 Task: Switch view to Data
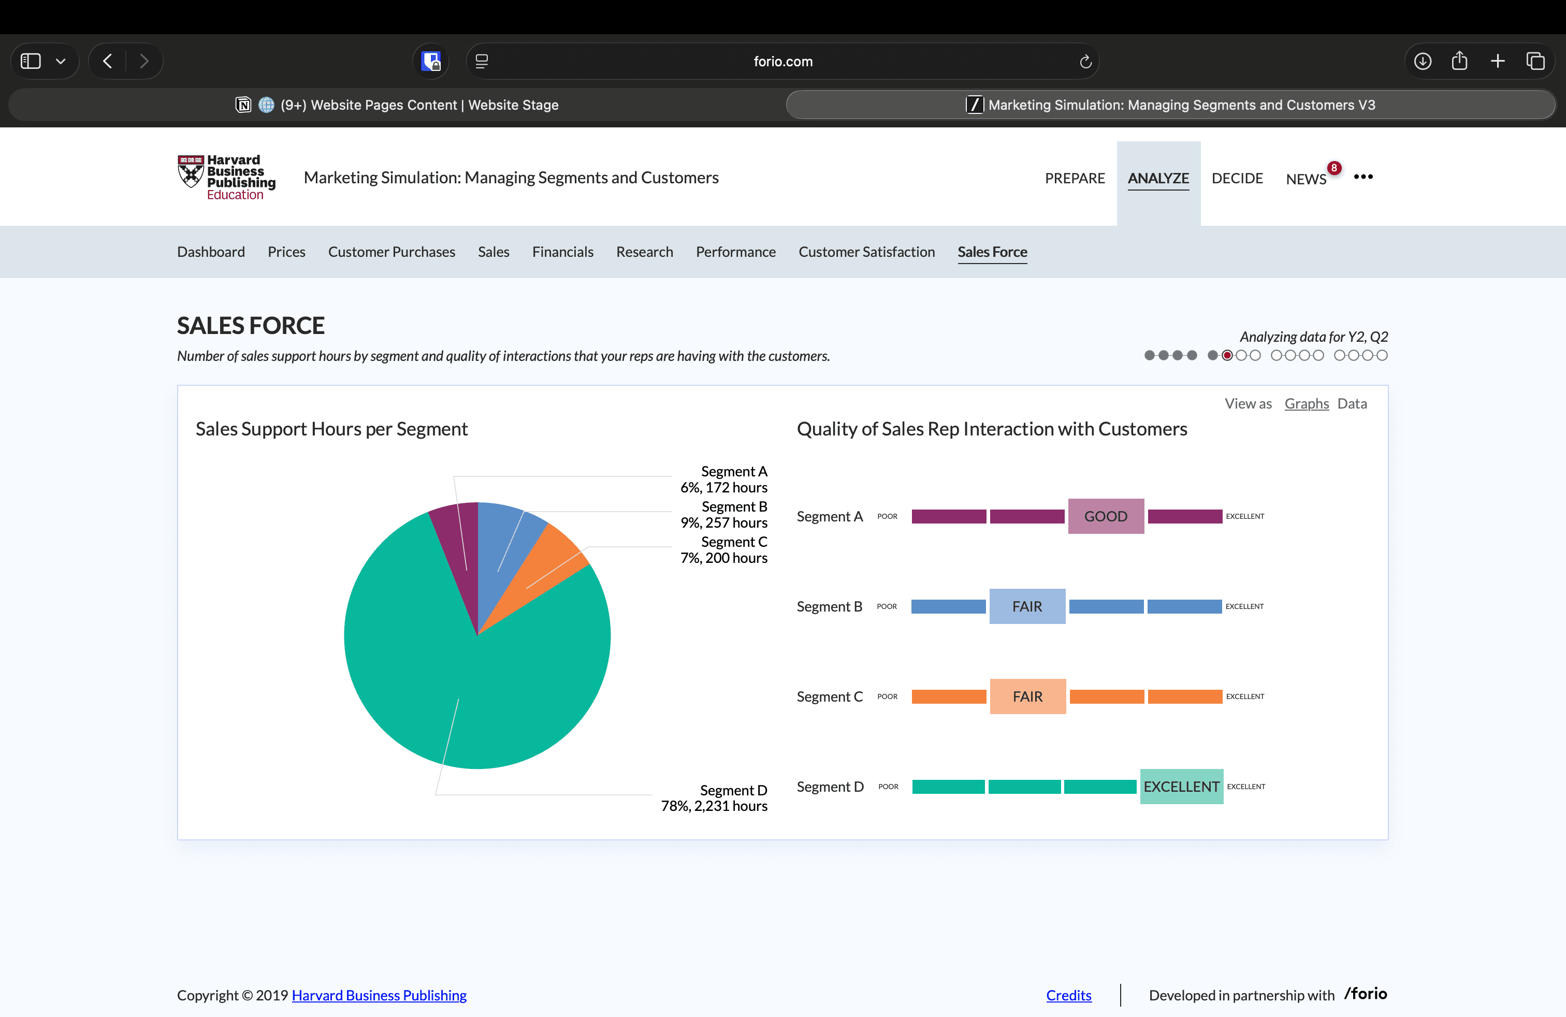coord(1352,403)
